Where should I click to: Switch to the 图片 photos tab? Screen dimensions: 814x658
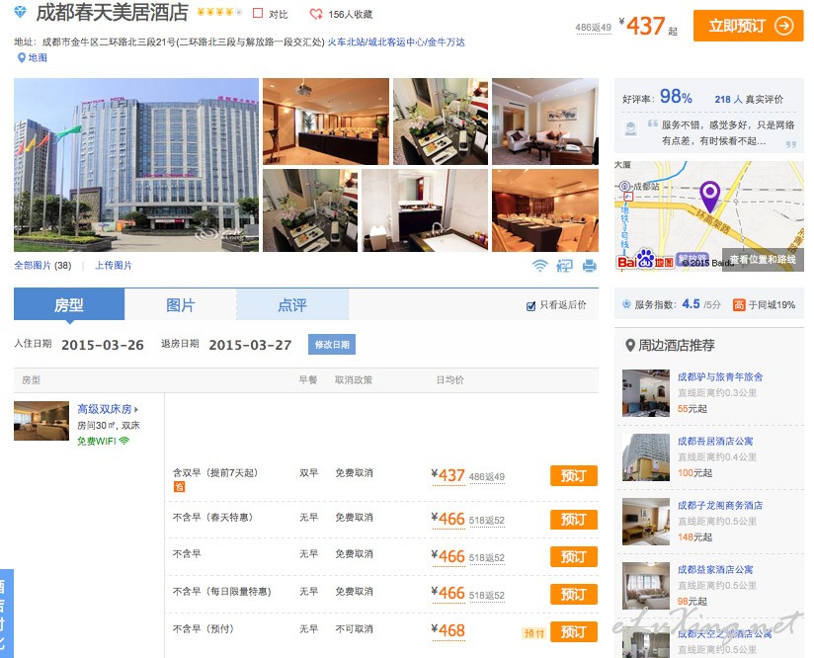click(x=180, y=305)
